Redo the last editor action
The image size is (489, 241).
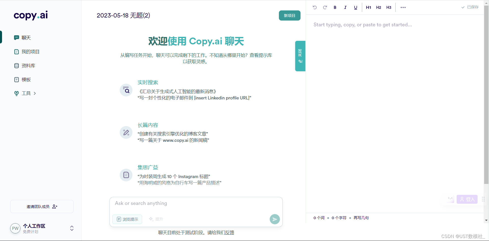(x=325, y=7)
